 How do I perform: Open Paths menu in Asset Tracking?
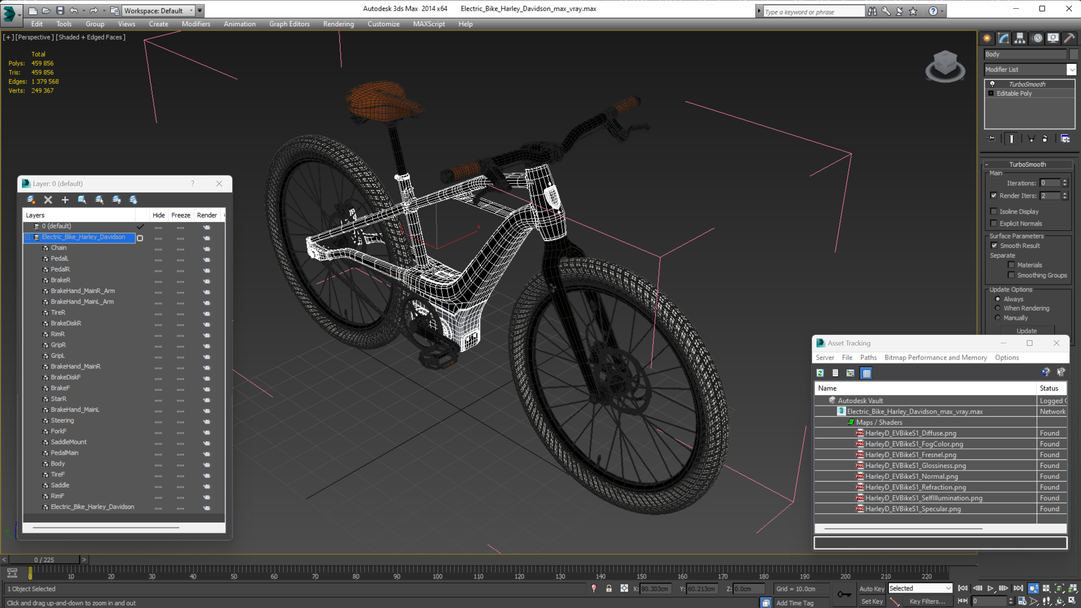point(868,358)
